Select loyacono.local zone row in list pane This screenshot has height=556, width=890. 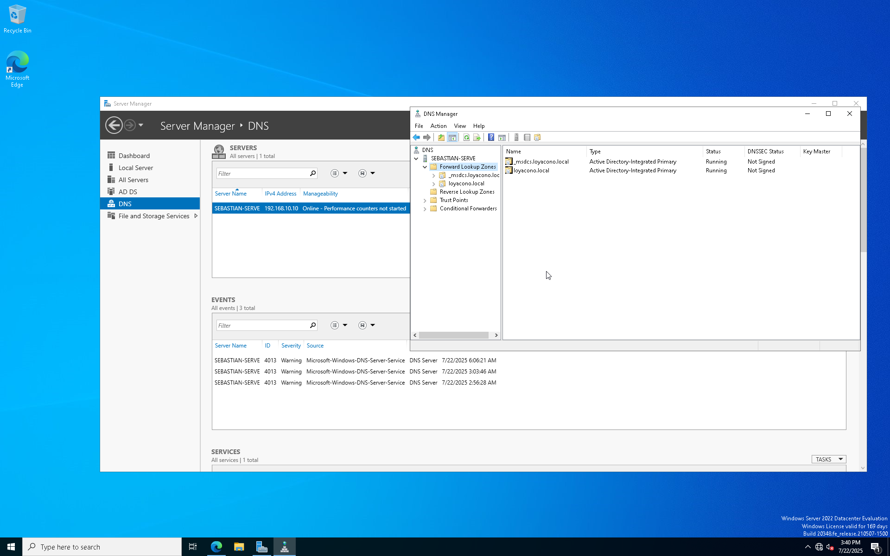531,171
